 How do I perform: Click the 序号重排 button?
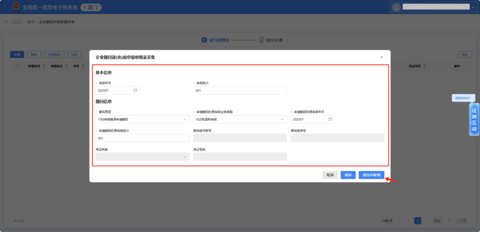[x=54, y=55]
